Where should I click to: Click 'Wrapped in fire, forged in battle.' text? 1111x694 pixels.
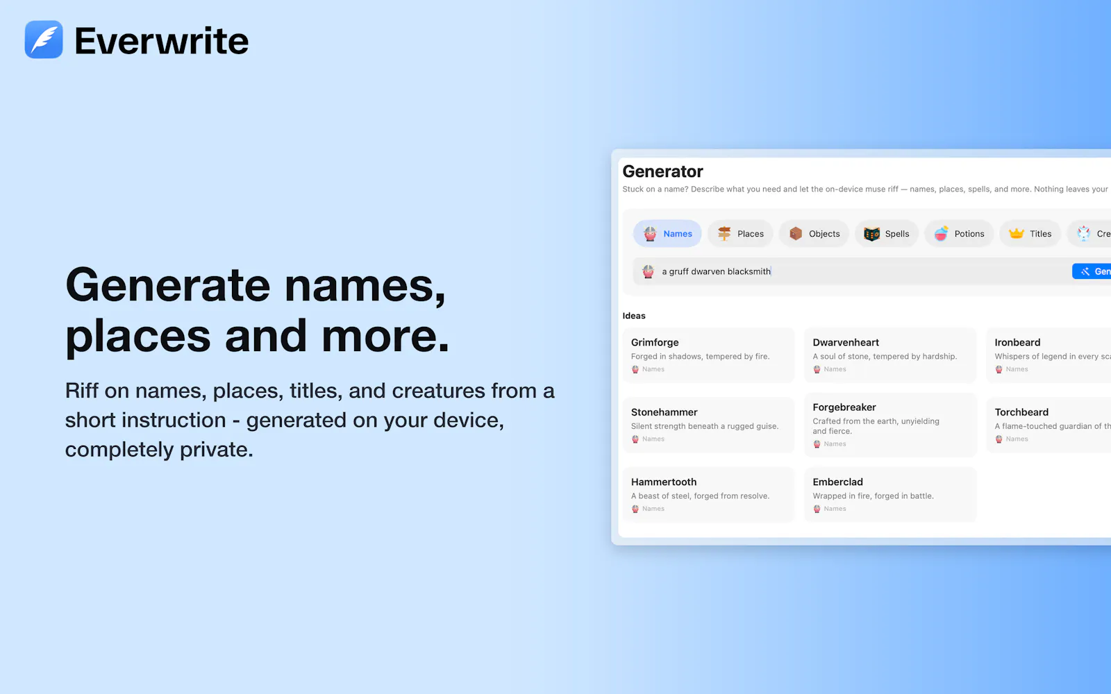pos(874,496)
